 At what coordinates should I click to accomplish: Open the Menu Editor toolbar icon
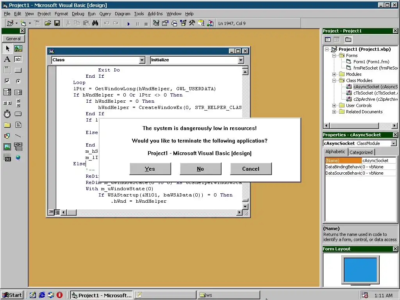[x=37, y=23]
